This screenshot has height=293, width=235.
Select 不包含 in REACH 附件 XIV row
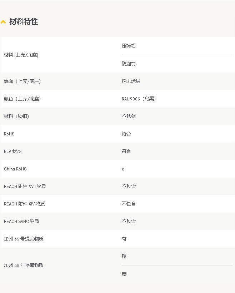(129, 204)
